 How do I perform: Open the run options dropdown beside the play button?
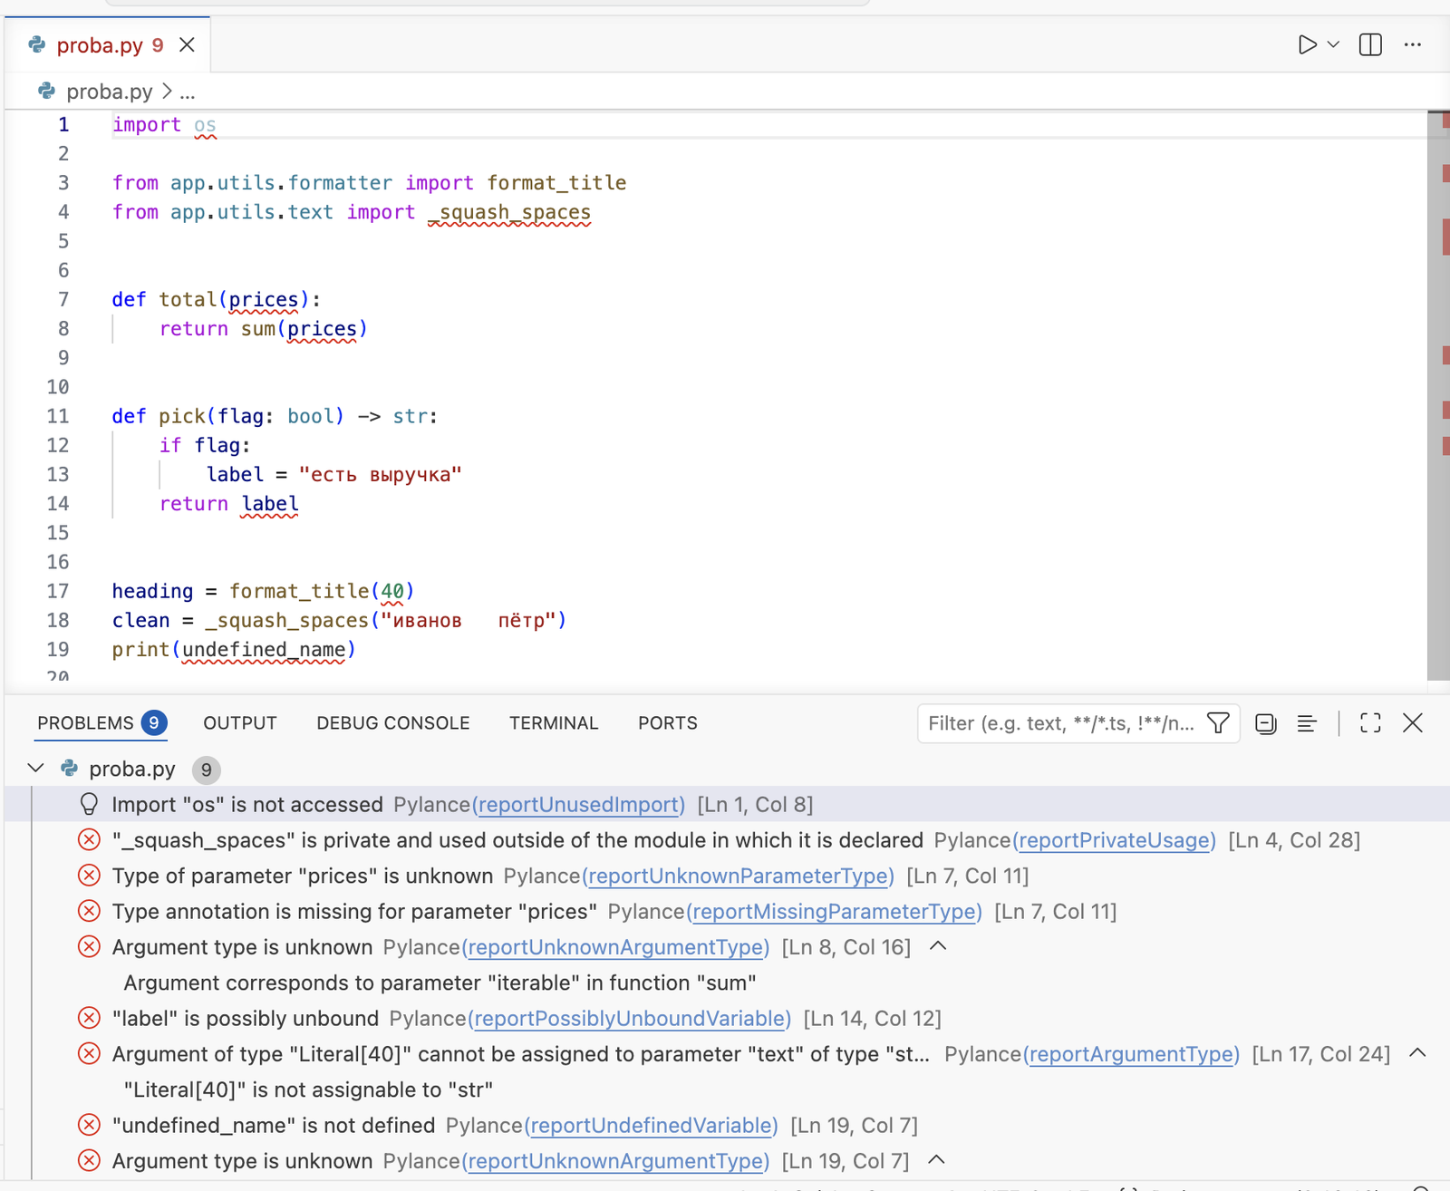pyautogui.click(x=1333, y=44)
